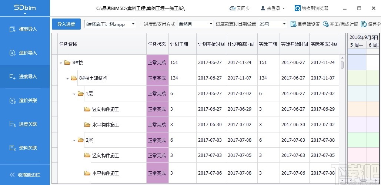The height and width of the screenshot is (185, 381).
Task: Click the 5Dbim logo dropdown arrow
Action: 25,14
